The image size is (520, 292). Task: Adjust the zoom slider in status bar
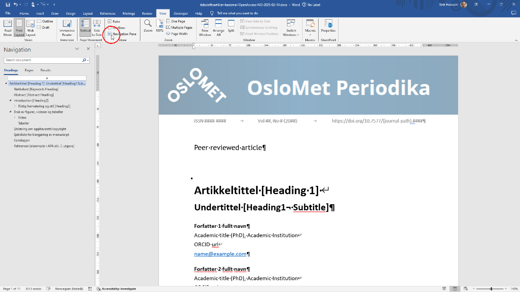click(491, 289)
